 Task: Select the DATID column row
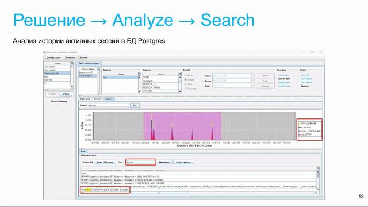[160, 78]
